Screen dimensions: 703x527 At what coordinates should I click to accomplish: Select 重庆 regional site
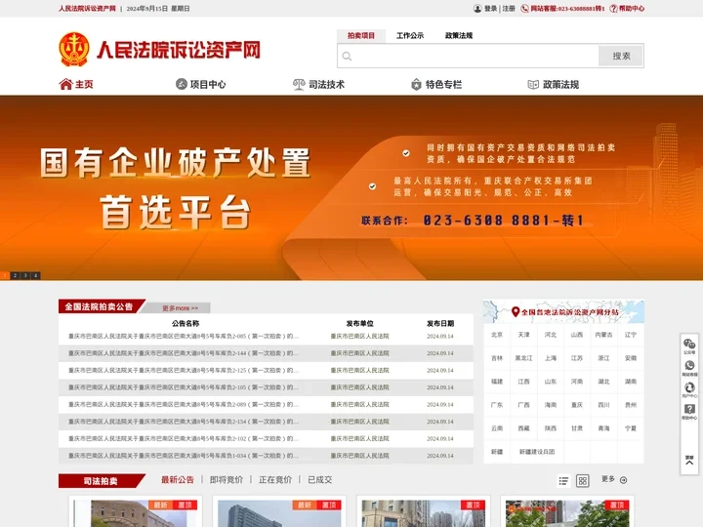pyautogui.click(x=577, y=405)
